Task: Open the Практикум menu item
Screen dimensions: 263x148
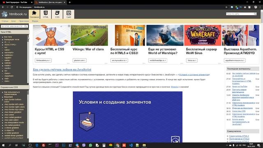Action: pyautogui.click(x=24, y=21)
